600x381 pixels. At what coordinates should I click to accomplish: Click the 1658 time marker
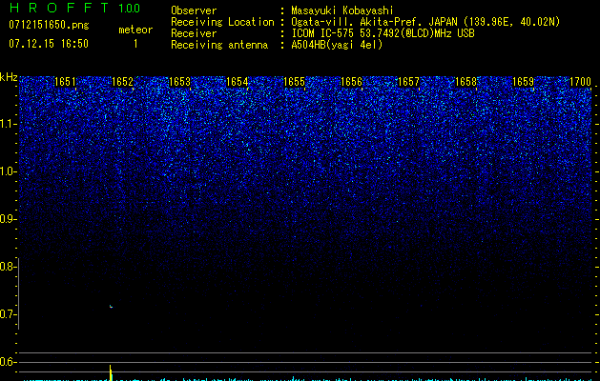click(466, 82)
